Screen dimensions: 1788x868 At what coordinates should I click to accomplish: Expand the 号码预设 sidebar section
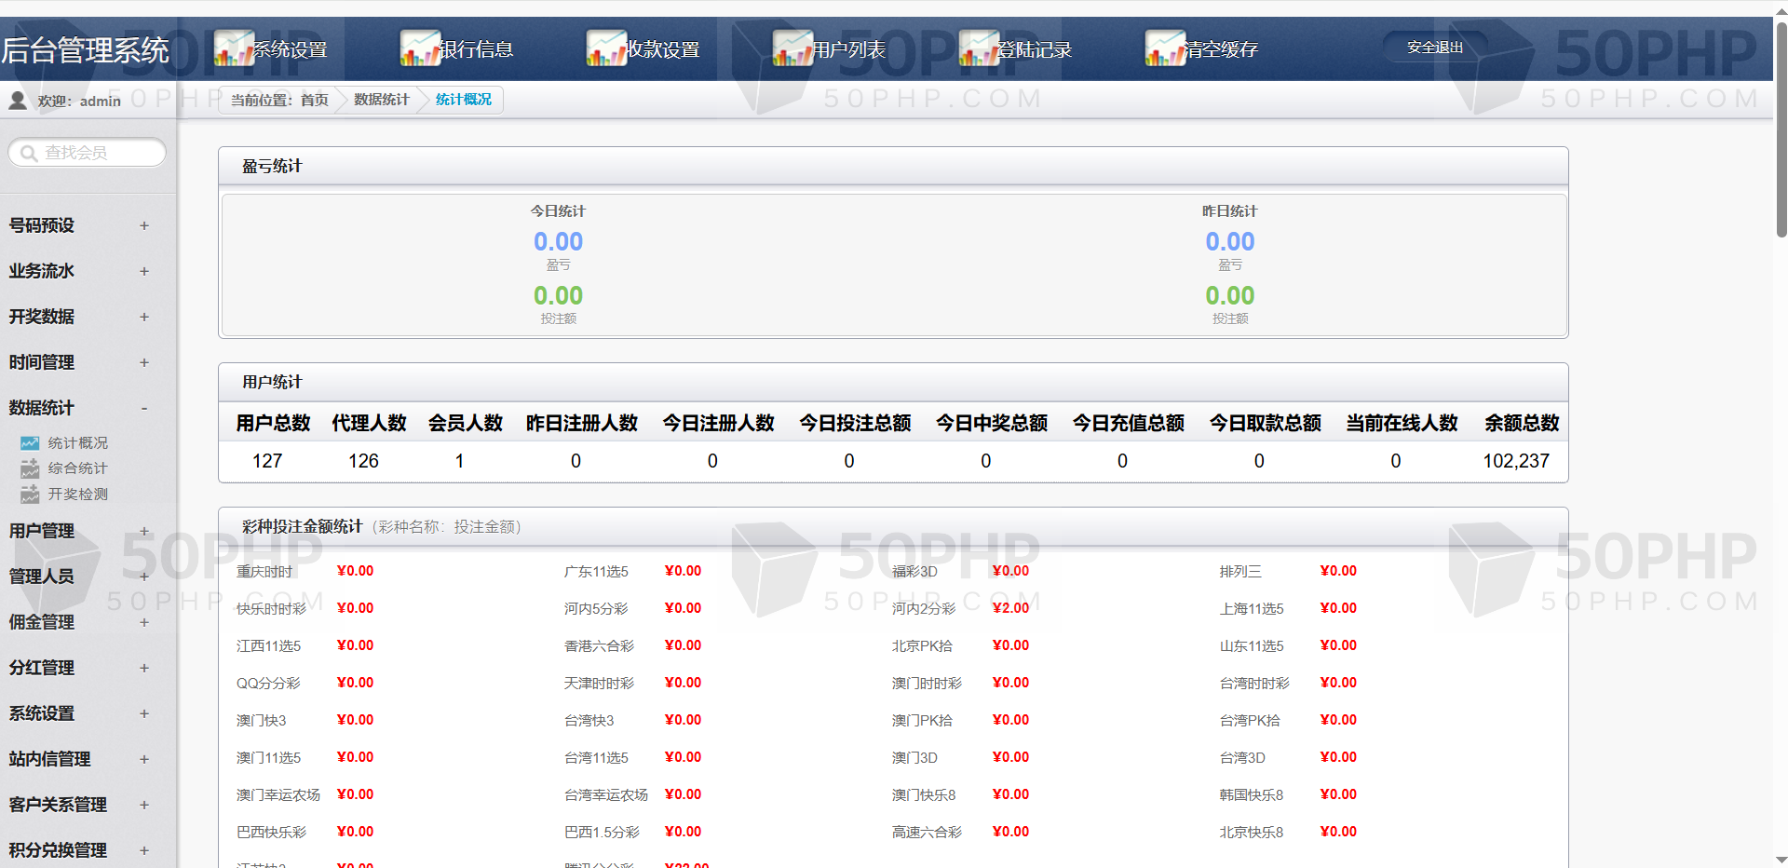tap(143, 225)
